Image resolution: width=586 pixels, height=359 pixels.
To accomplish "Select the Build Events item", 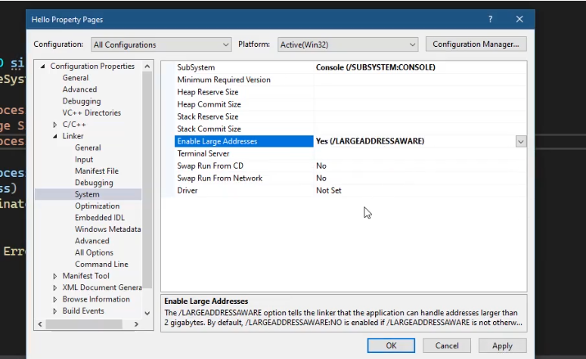I will [83, 311].
